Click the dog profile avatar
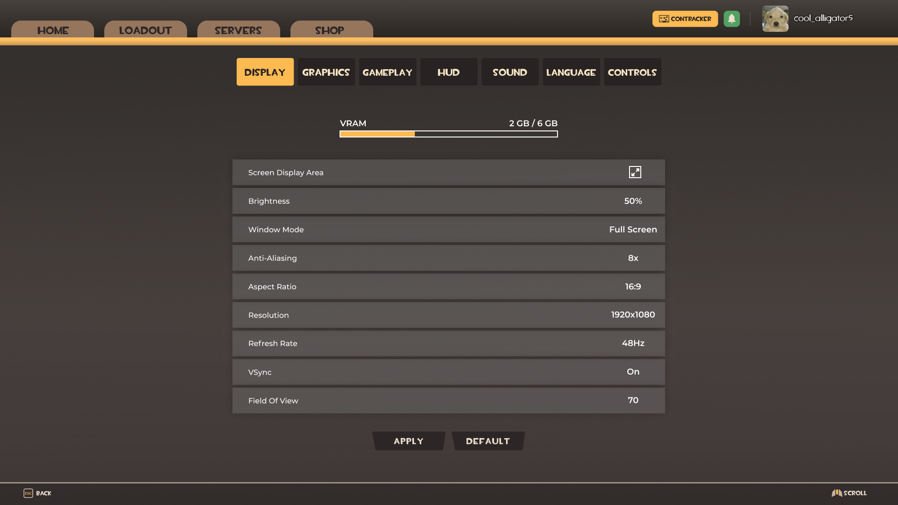898x505 pixels. pyautogui.click(x=775, y=19)
